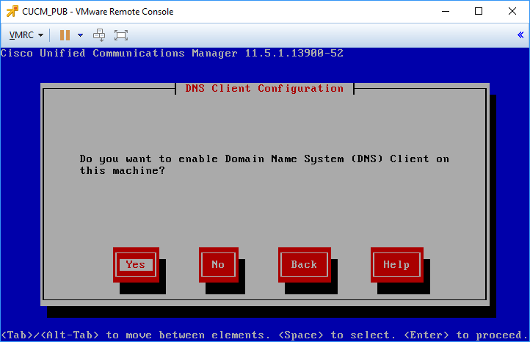Screen dimensions: 530x342
Task: Close the VMware Remote Console window
Action: click(x=512, y=11)
